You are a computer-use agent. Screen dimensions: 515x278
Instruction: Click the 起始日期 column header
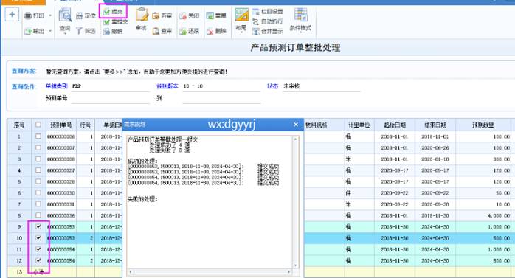(x=395, y=125)
